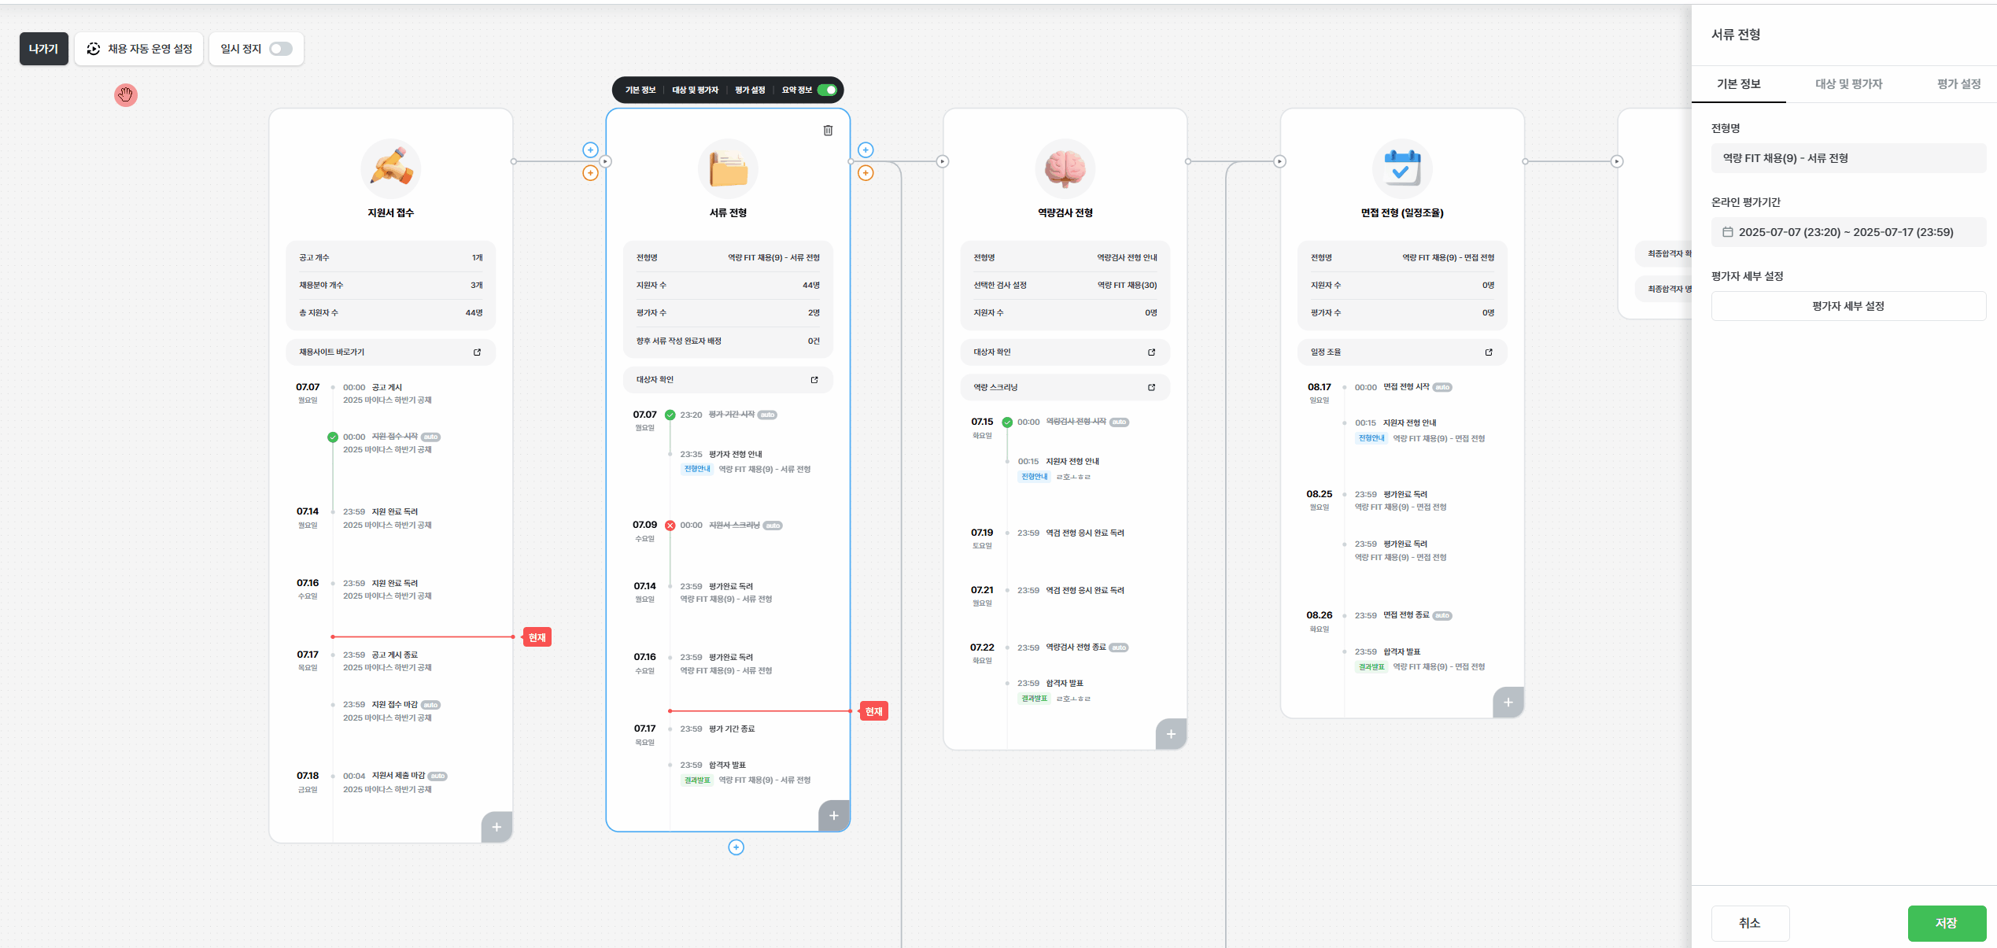Click orange plus circle left of 서류 전형
The width and height of the screenshot is (1997, 948).
590,173
